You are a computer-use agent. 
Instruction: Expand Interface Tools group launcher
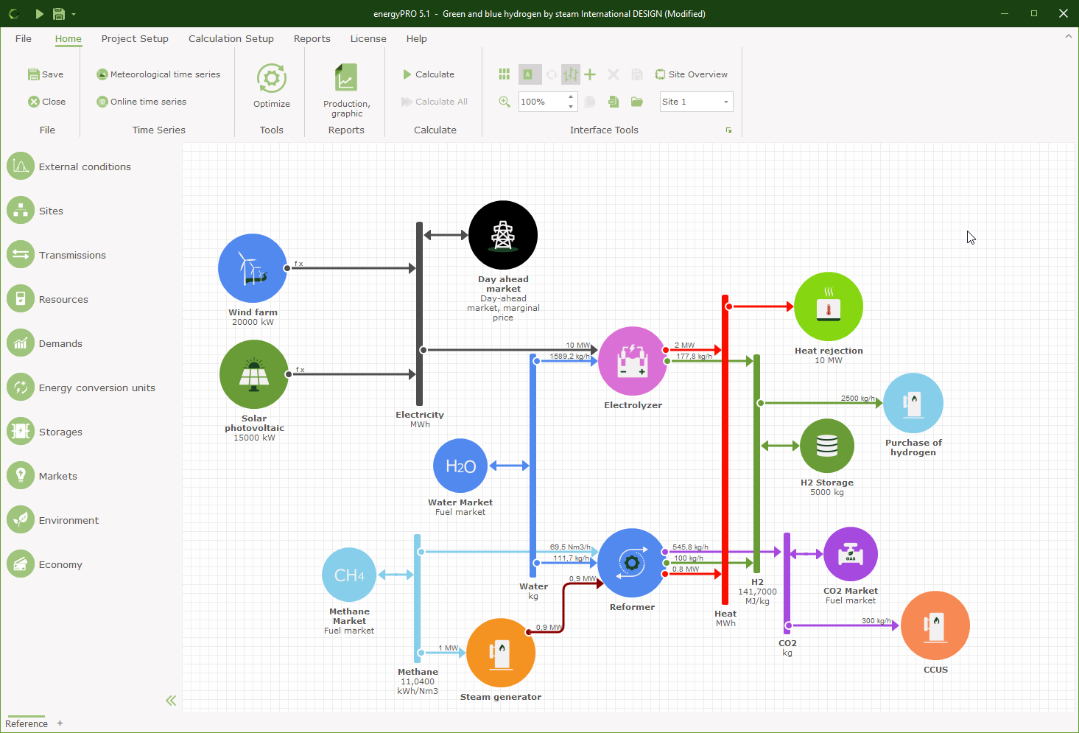point(729,130)
